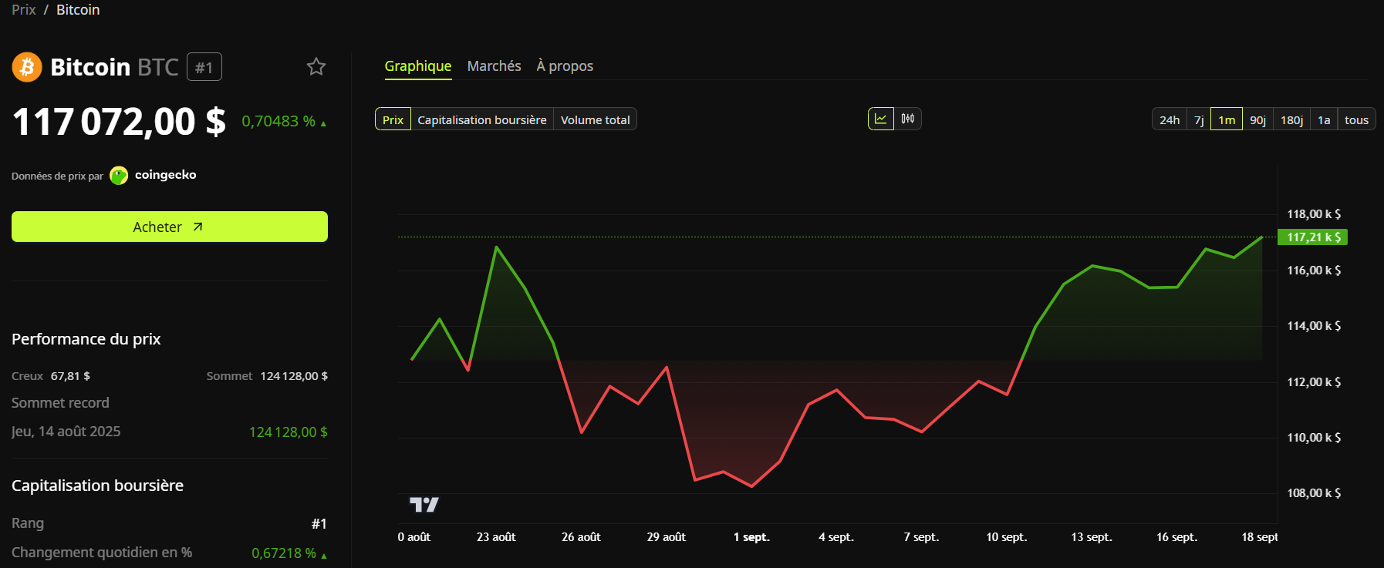
Task: Add Bitcoin to favorites with star icon
Action: click(316, 67)
